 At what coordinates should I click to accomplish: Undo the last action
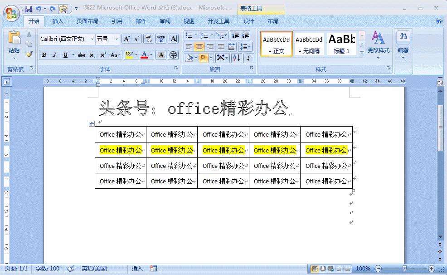(x=39, y=9)
